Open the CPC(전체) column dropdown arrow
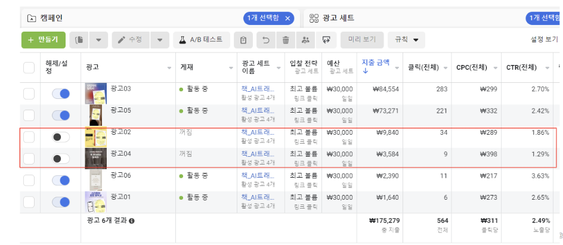 tap(496, 68)
